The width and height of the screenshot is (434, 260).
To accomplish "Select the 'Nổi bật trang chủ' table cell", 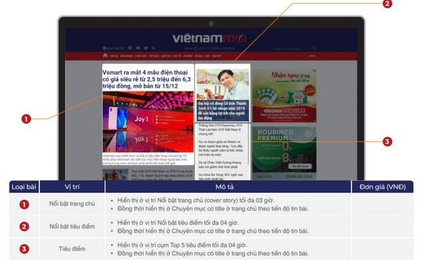I will (x=72, y=204).
